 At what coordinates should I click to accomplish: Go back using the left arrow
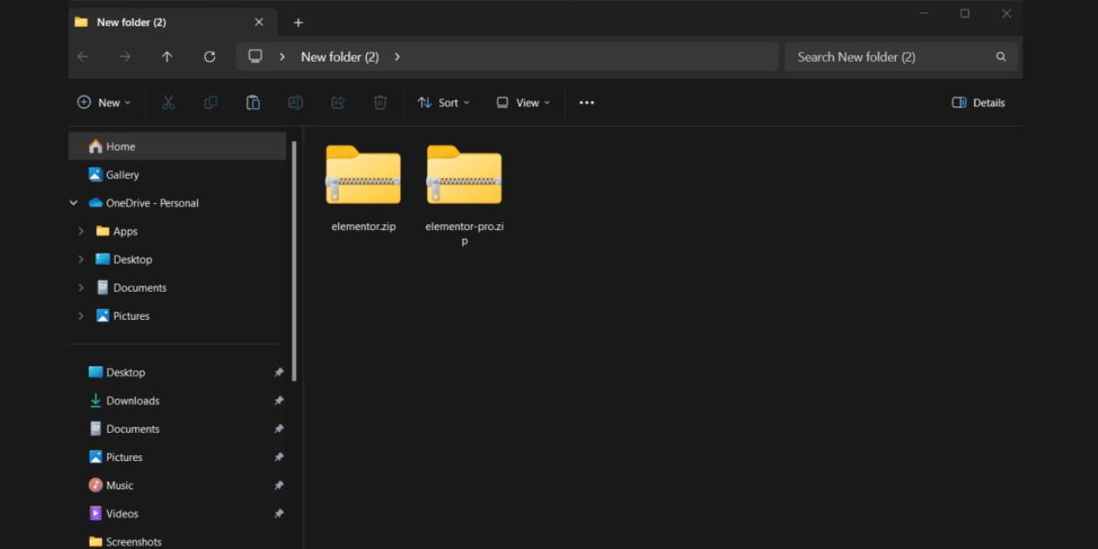pos(83,57)
